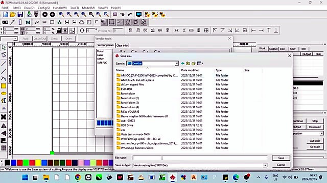This screenshot has height=183, width=327.
Task: Click the Stop button in right panel
Action: pyautogui.click(x=315, y=121)
